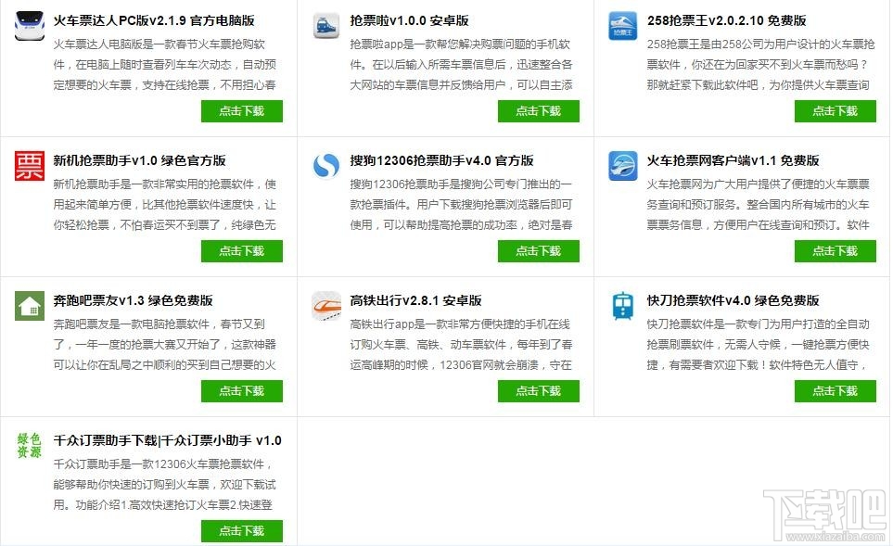Click the 快刀抢票软件 blue train icon
The image size is (893, 546).
coord(623,306)
